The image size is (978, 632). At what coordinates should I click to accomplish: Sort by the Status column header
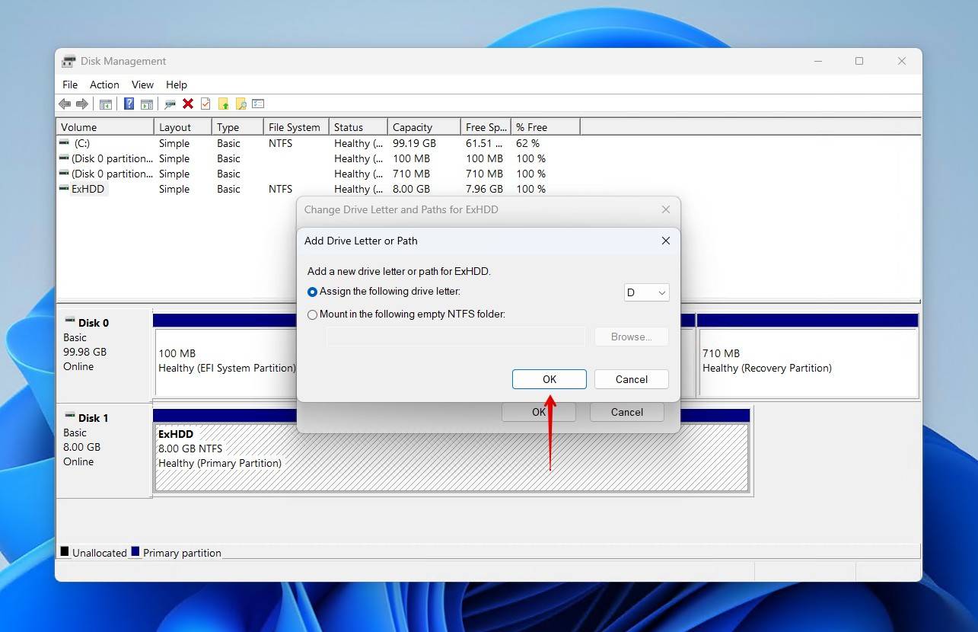358,127
